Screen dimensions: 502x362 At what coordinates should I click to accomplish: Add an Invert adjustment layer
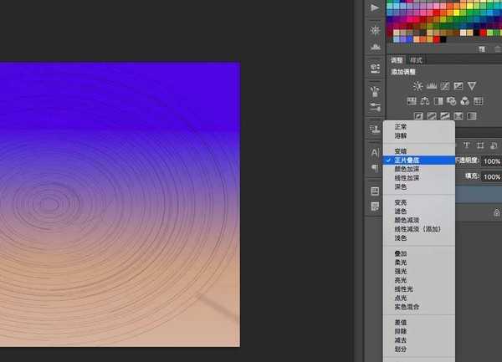(418, 115)
